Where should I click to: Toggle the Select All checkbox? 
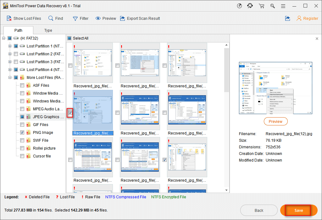[69, 38]
